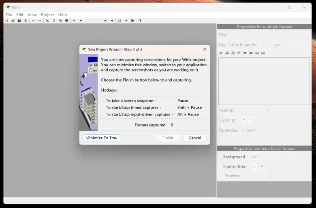Click the 'Alt + Pause' hotkey text
The height and width of the screenshot is (208, 316).
188,114
